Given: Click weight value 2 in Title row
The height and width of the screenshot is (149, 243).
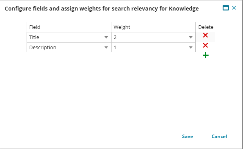Looking at the screenshot, I should point(115,37).
